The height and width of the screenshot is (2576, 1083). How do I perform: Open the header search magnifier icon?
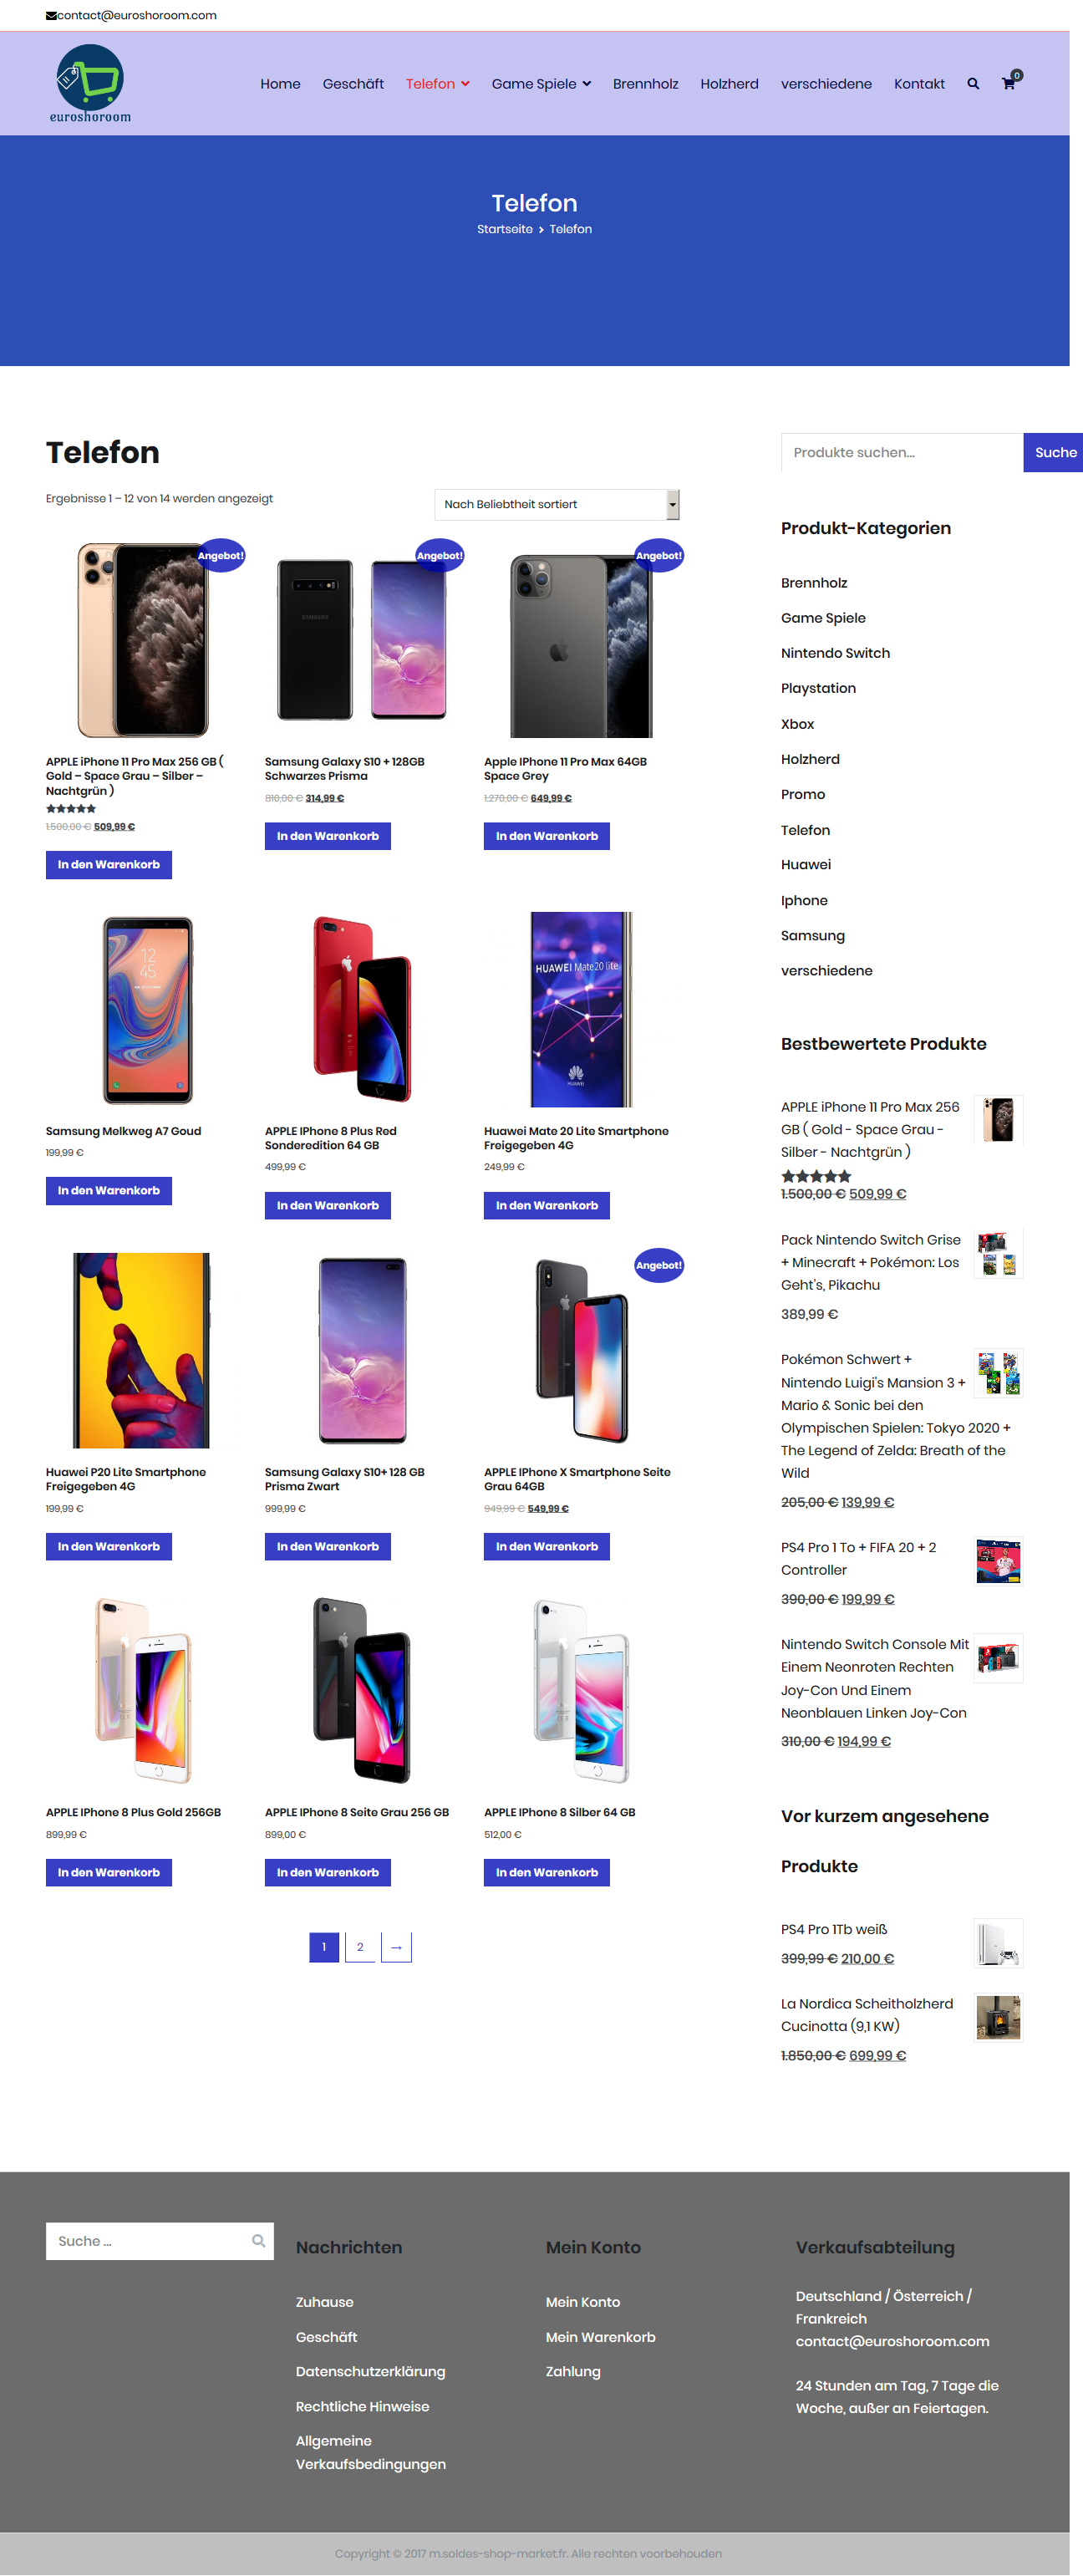click(x=973, y=84)
